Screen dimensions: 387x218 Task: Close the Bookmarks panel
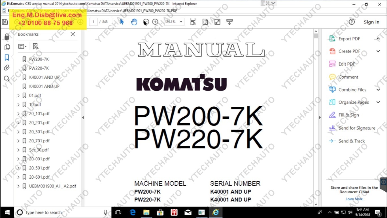(x=73, y=34)
